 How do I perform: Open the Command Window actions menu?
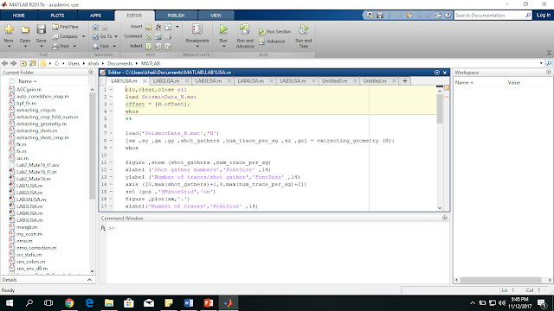445,219
